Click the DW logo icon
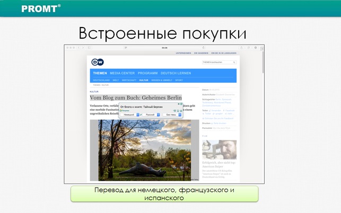Image resolution: width=341 pixels, height=213 pixels. click(x=97, y=62)
